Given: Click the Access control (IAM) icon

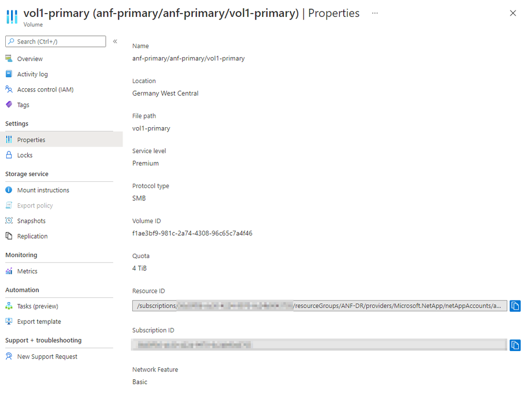Looking at the screenshot, I should click(x=9, y=89).
